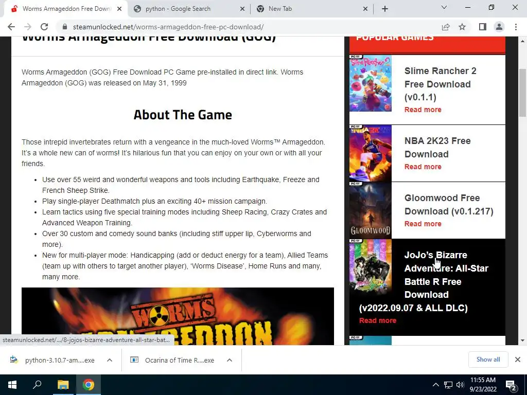
Task: Open Windows taskbar search
Action: click(37, 385)
